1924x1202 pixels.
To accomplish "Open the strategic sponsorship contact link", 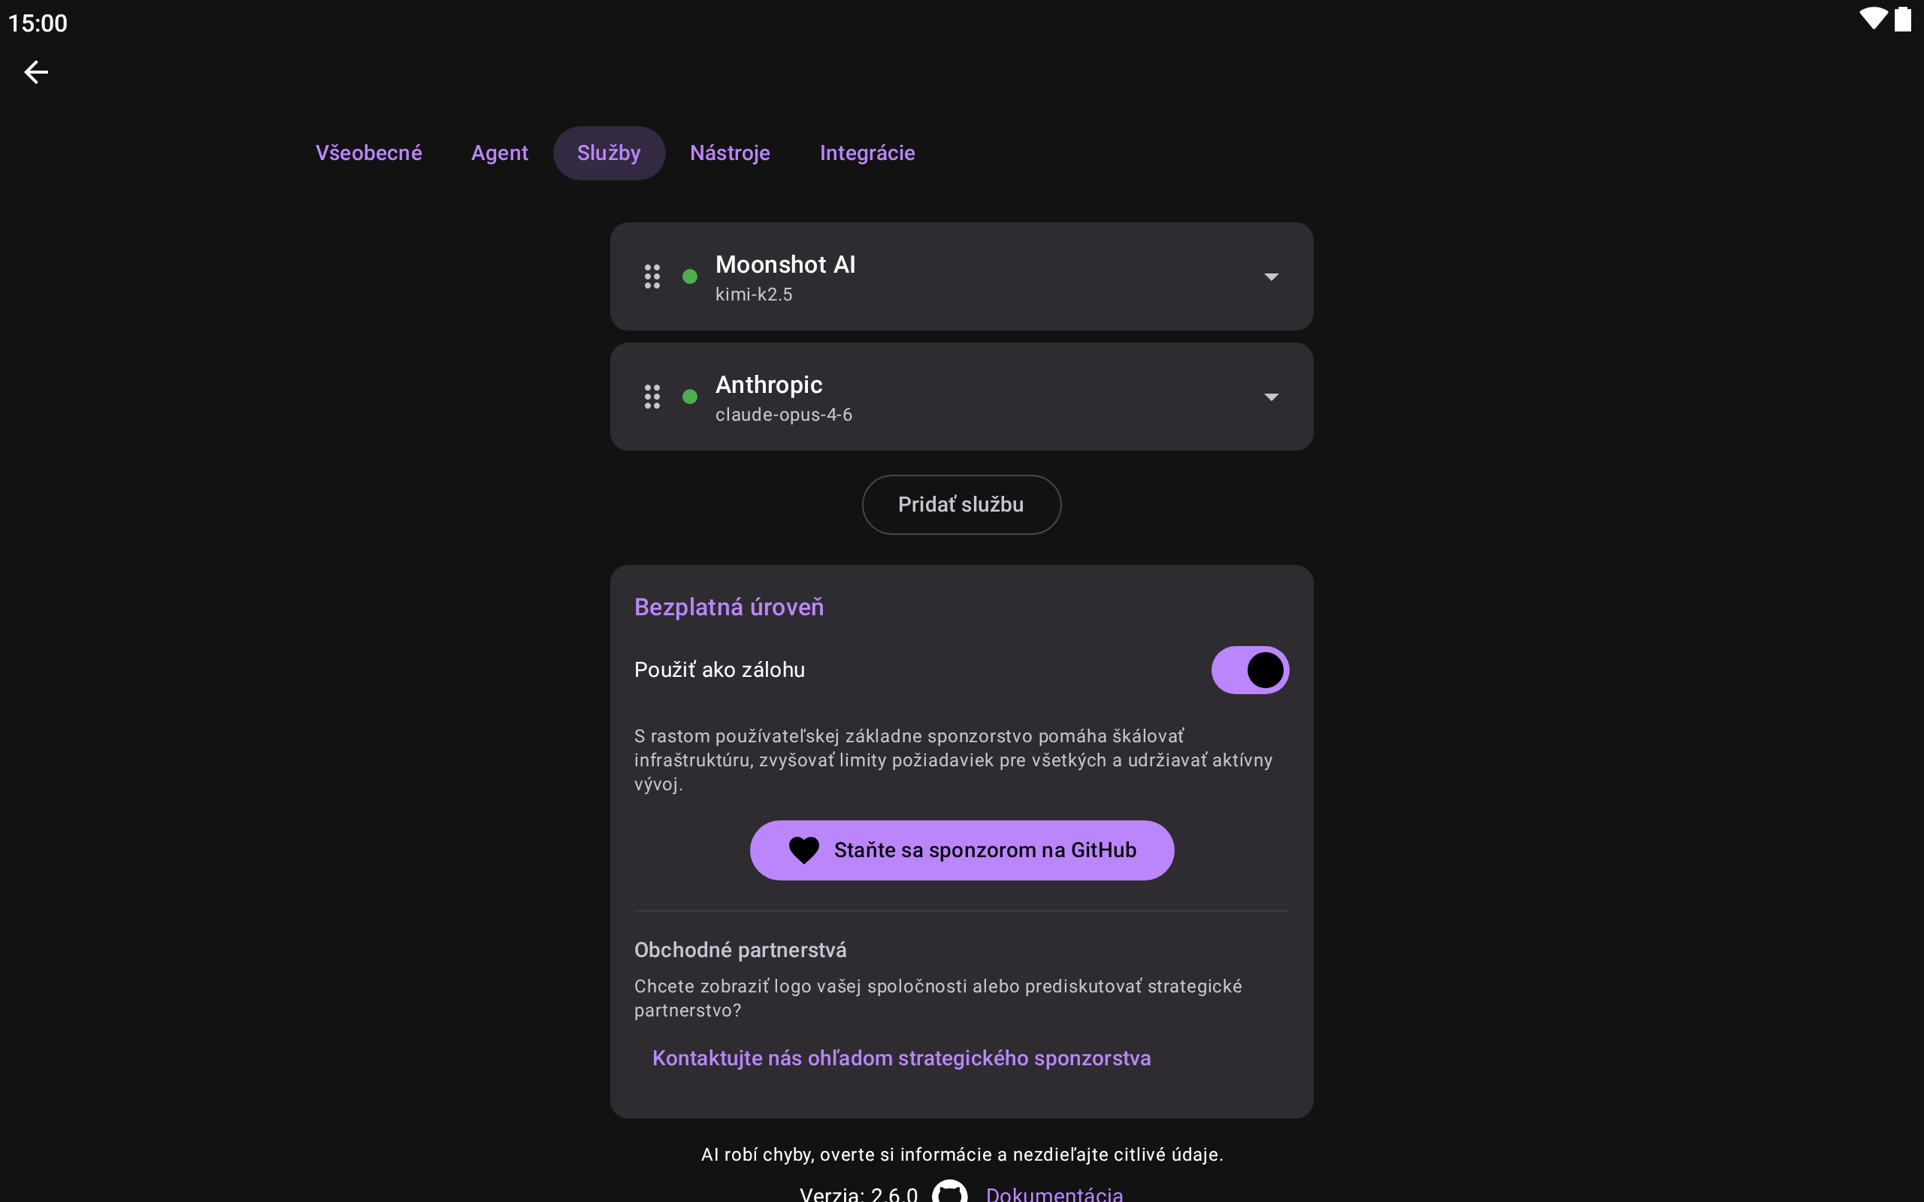I will pyautogui.click(x=902, y=1058).
